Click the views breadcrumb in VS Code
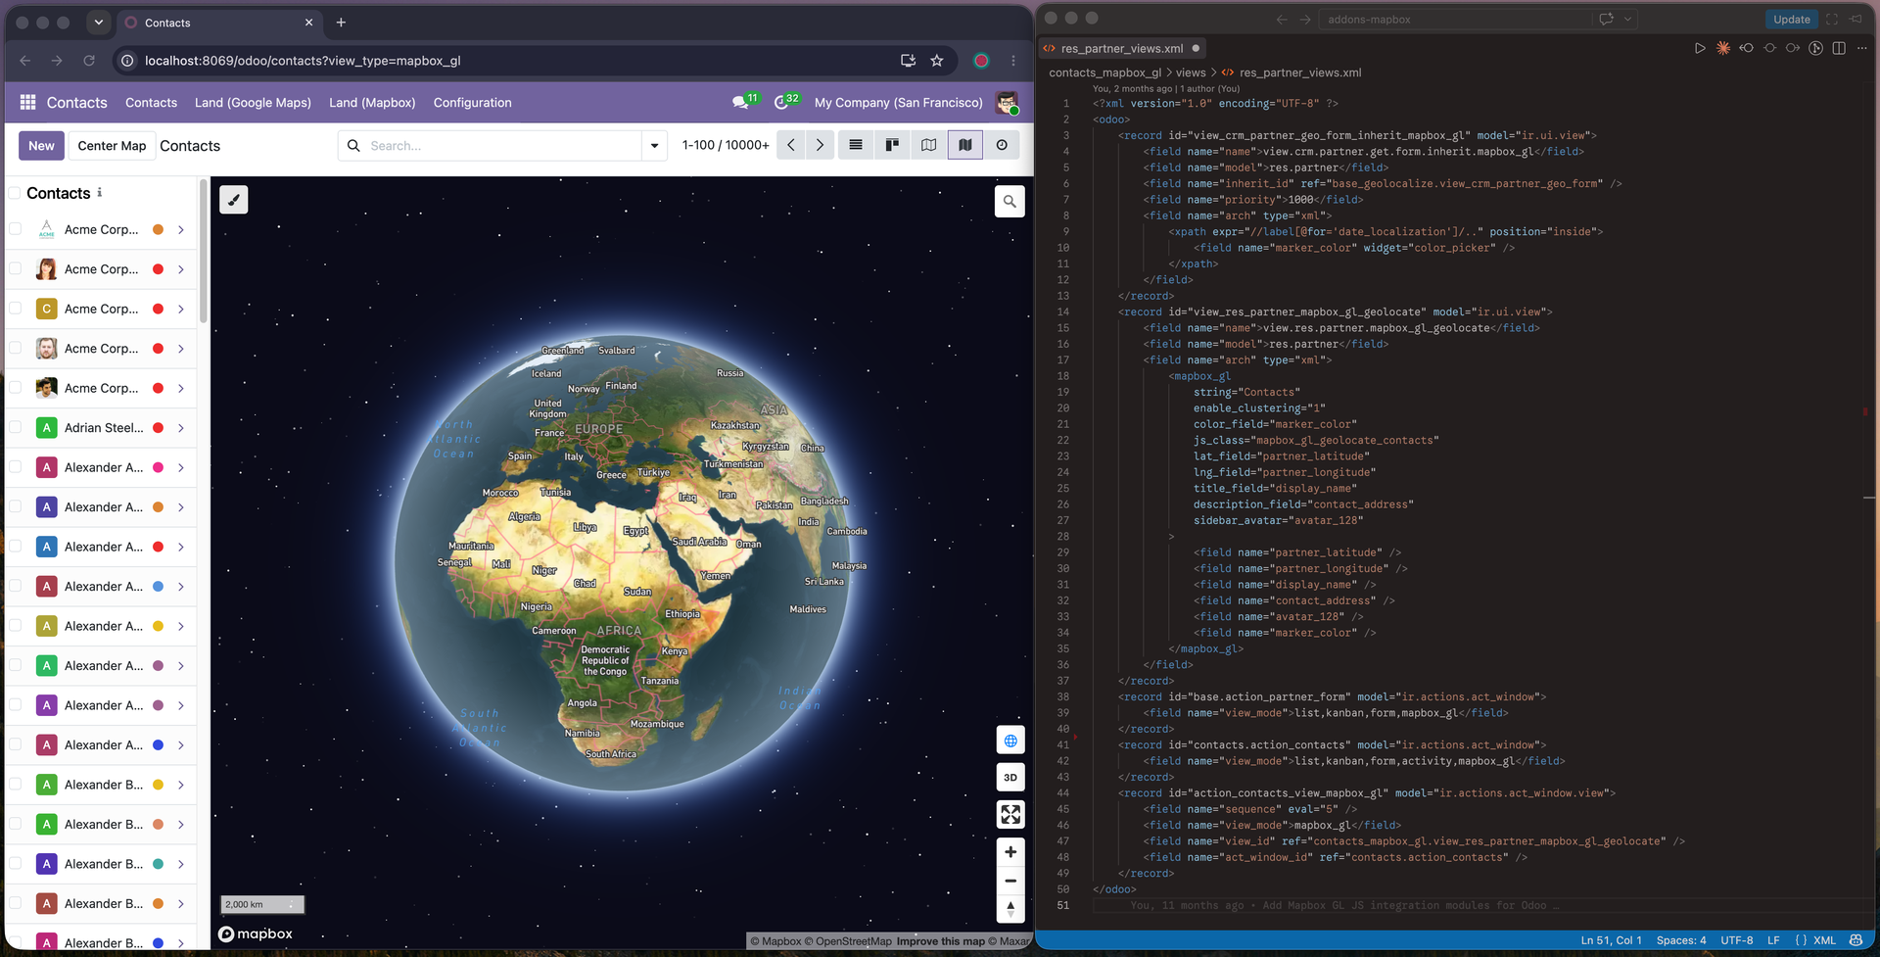The width and height of the screenshot is (1880, 957). coord(1191,72)
